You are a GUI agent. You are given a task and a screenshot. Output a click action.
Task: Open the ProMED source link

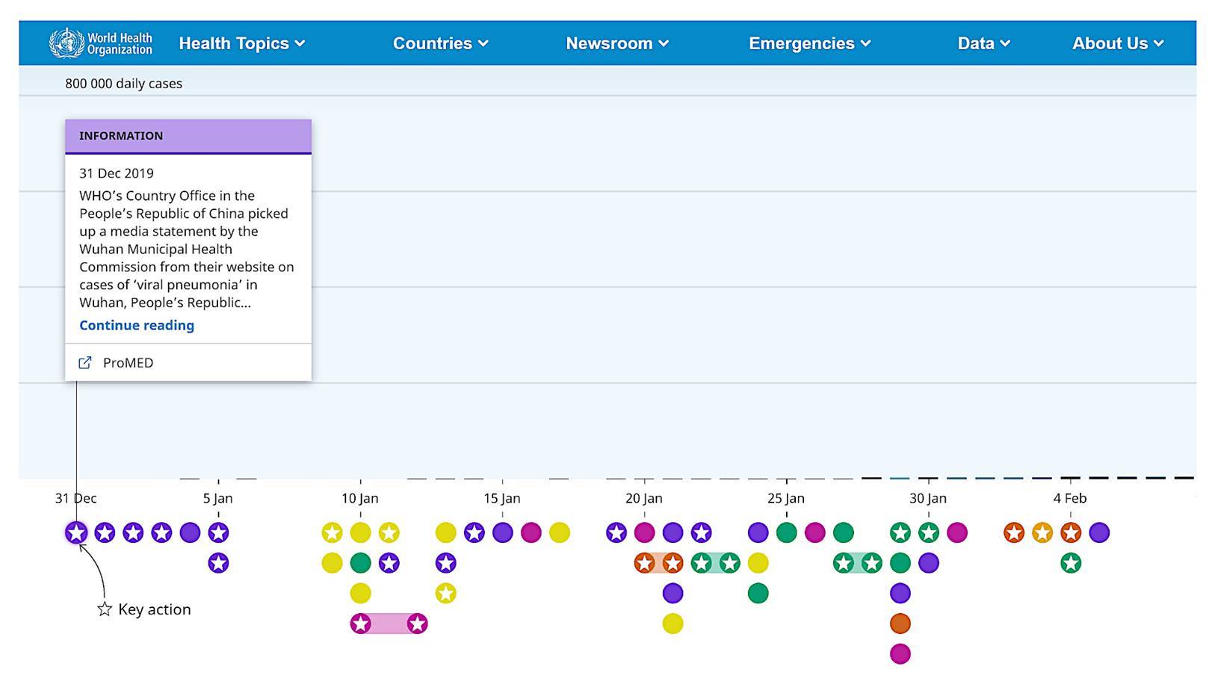click(128, 363)
